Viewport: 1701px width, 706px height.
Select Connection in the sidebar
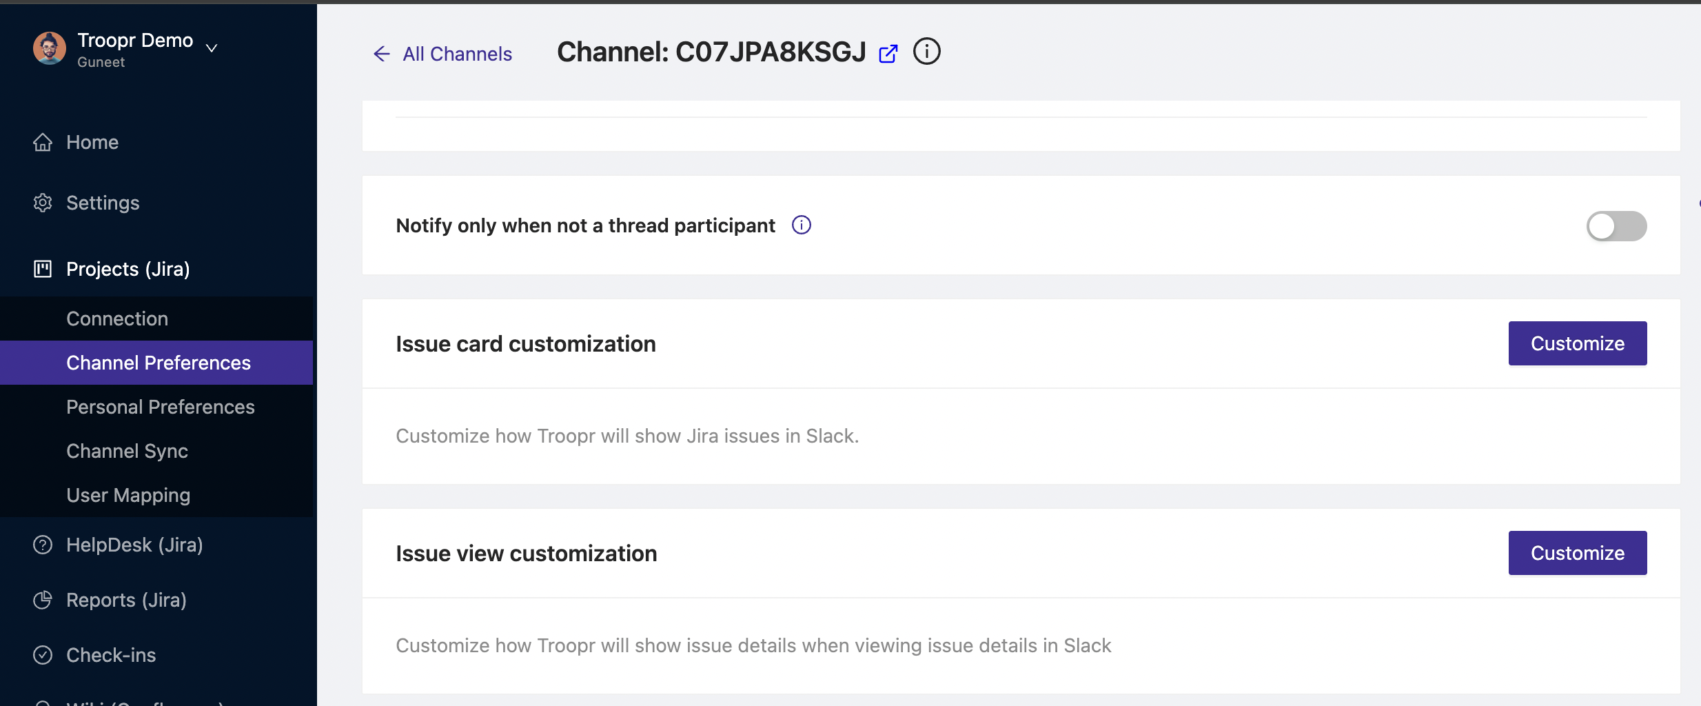tap(156, 319)
